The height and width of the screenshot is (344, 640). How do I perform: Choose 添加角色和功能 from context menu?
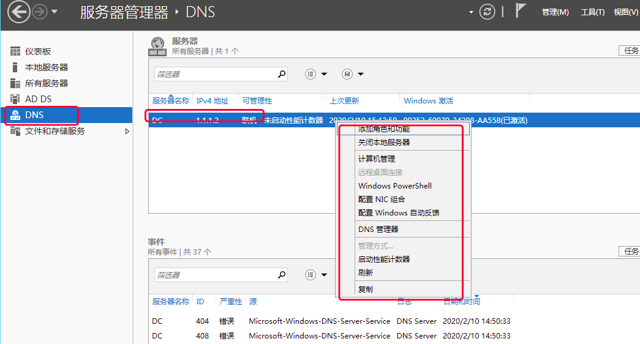(x=404, y=129)
